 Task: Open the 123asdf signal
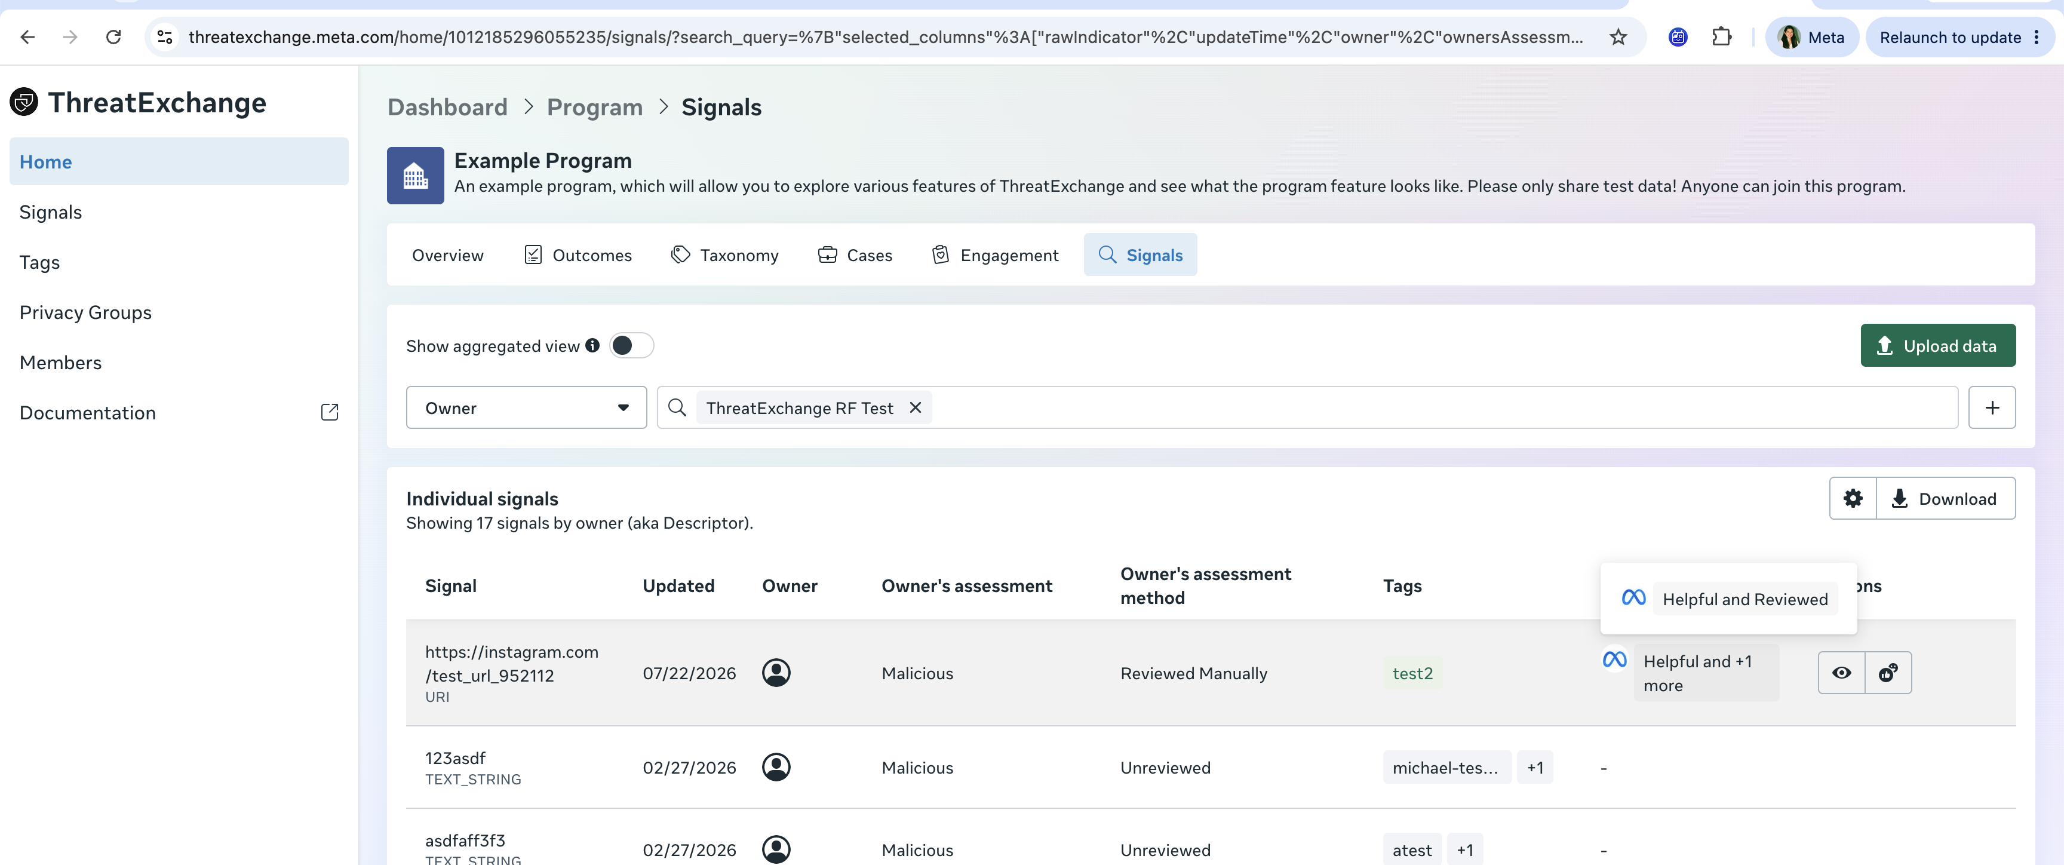point(455,757)
